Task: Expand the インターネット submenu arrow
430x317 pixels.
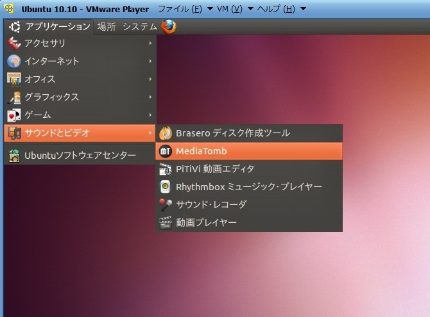Action: pyautogui.click(x=150, y=61)
